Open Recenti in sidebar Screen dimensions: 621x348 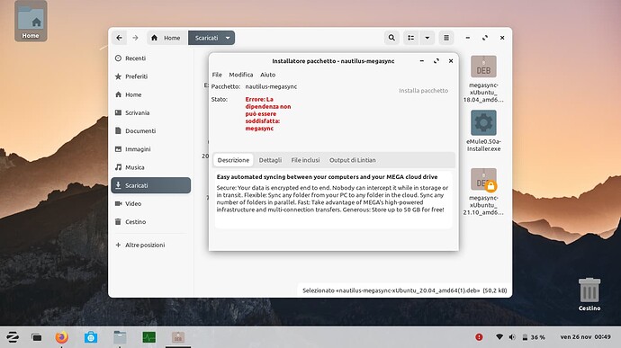tap(151, 58)
